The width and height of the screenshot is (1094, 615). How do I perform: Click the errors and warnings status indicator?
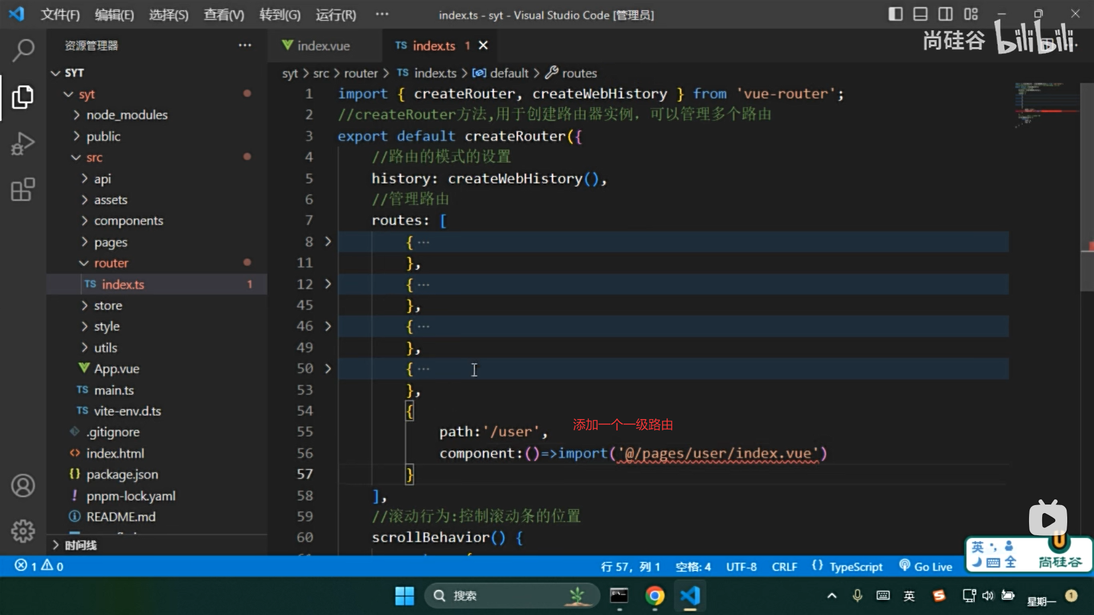[39, 566]
